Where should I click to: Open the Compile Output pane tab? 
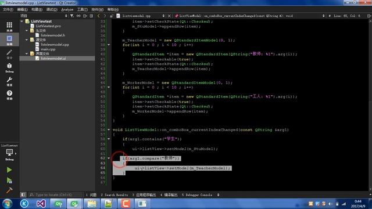coord(169,195)
